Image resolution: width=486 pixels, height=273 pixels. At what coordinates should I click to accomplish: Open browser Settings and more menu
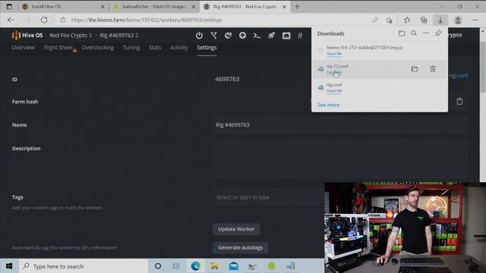coord(475,20)
